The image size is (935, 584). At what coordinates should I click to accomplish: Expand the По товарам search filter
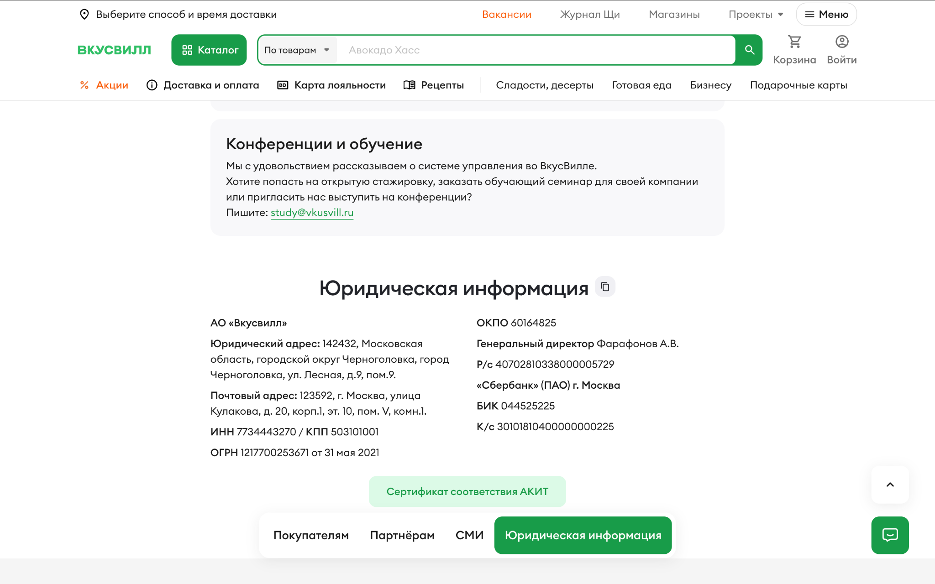pyautogui.click(x=297, y=50)
